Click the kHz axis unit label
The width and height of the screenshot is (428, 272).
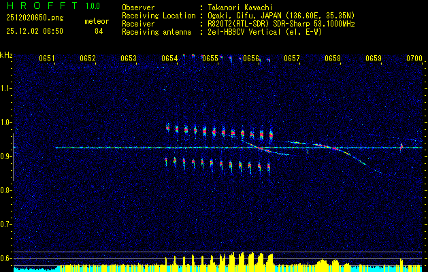point(6,55)
